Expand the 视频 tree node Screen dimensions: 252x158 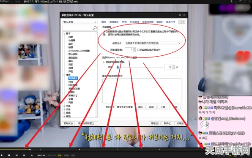pos(64,117)
